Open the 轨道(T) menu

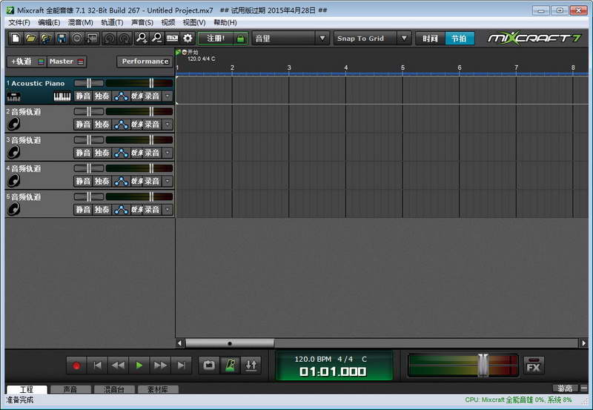click(112, 23)
